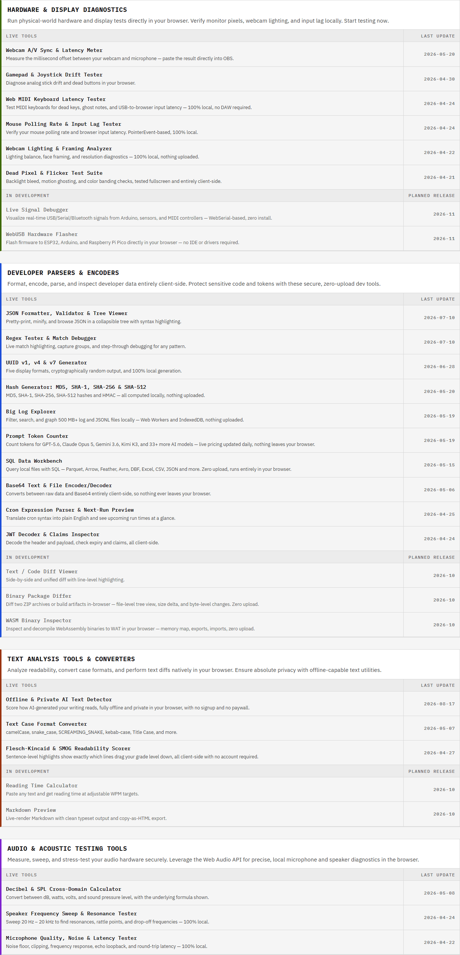Screen dimensions: 460x955
Task: Click the 2026-04-25 date of Cron Parser
Action: click(439, 514)
